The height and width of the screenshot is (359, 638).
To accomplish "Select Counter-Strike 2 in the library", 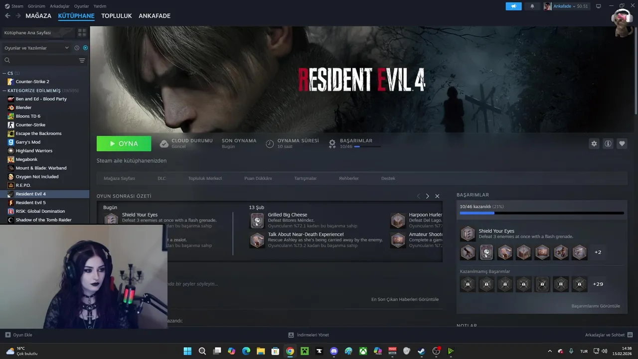I will pos(45,81).
